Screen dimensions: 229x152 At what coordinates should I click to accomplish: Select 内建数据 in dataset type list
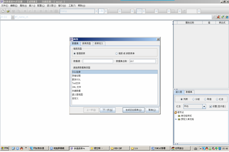tap(115, 91)
